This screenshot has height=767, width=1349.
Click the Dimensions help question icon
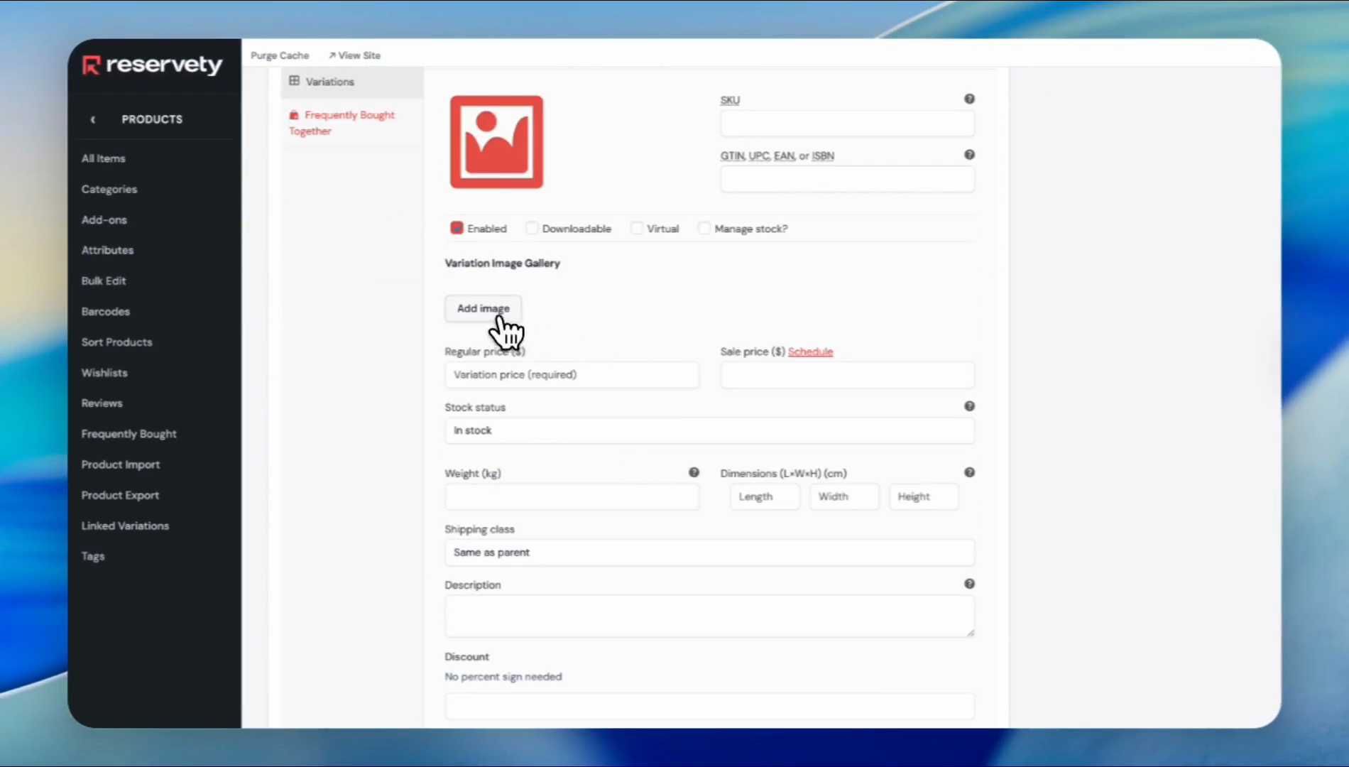tap(969, 472)
